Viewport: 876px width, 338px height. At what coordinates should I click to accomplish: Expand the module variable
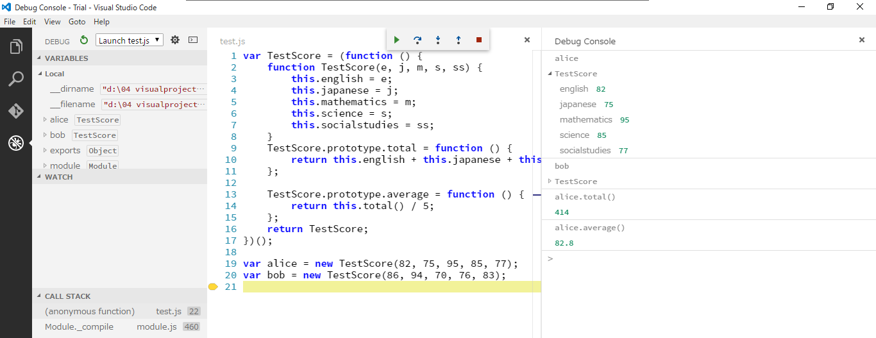click(45, 165)
